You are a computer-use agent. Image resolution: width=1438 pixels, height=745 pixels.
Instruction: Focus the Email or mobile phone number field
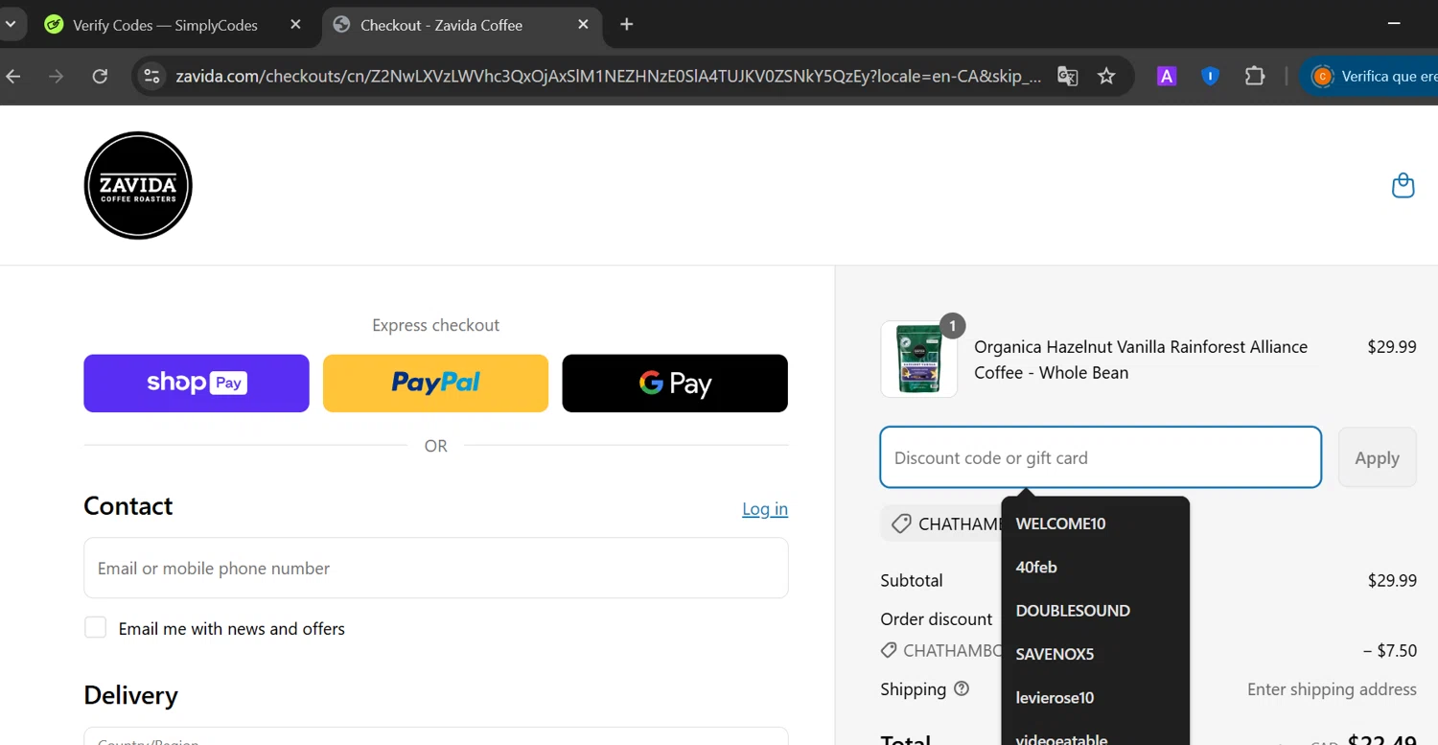point(436,568)
